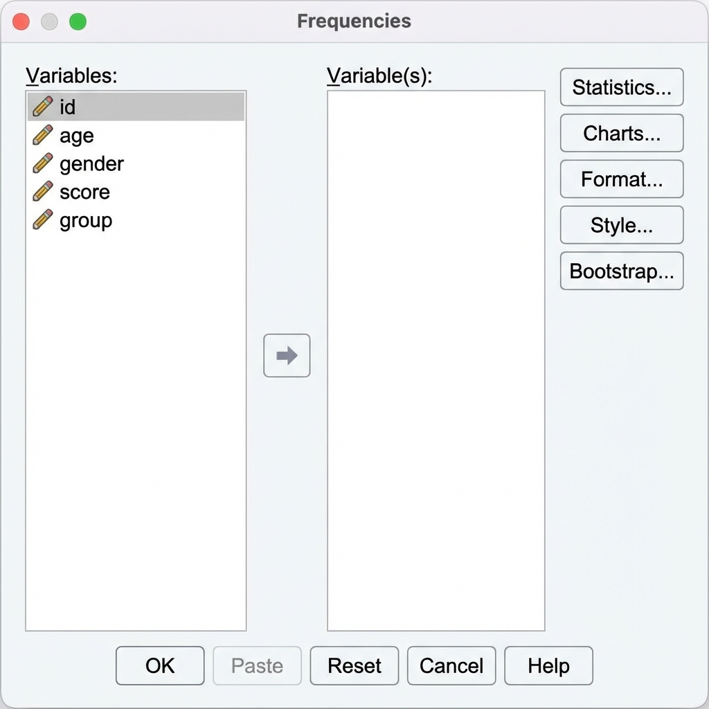Open Help for Frequencies

coord(548,665)
